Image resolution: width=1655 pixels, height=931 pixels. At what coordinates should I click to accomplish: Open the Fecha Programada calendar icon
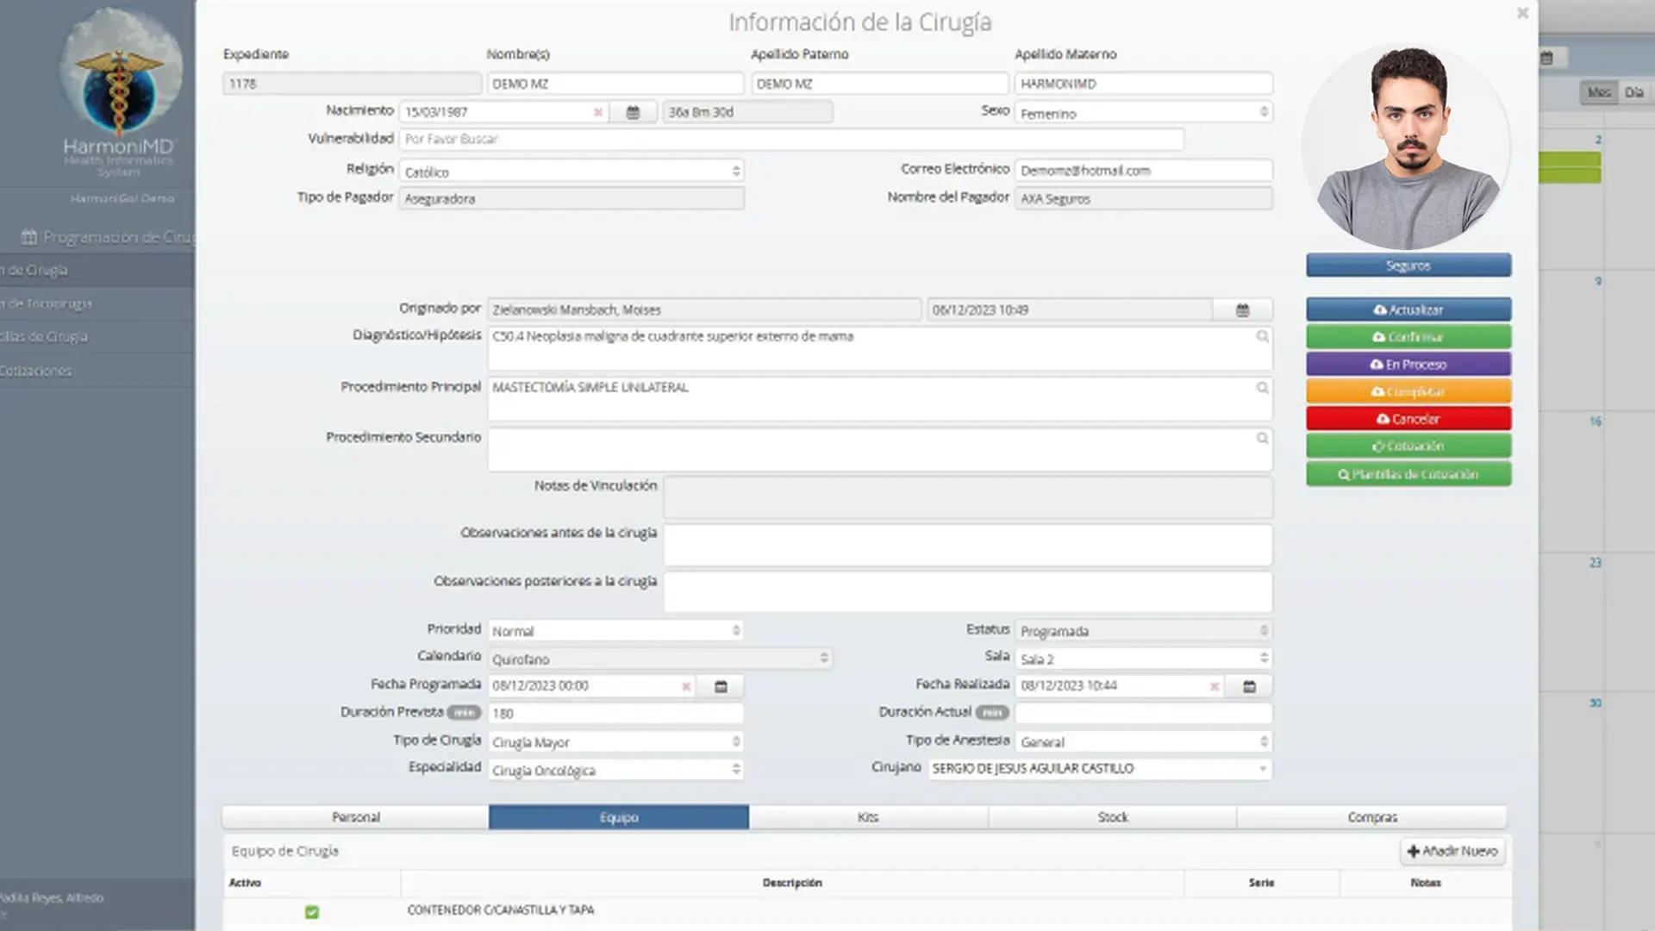721,686
